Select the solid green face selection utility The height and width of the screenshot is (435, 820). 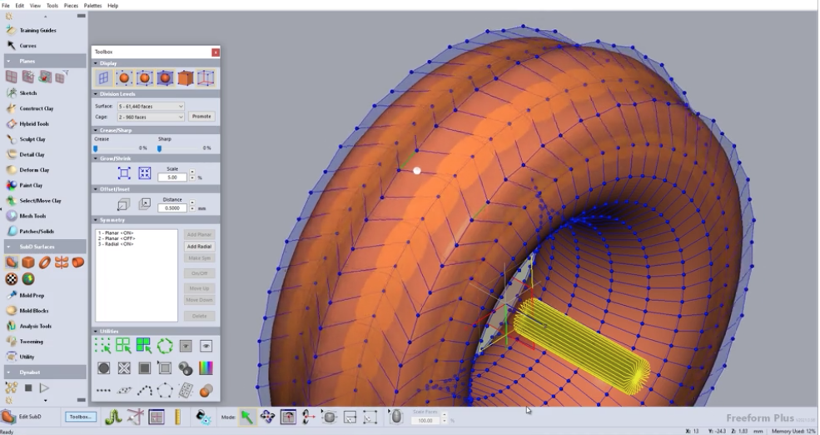[144, 346]
